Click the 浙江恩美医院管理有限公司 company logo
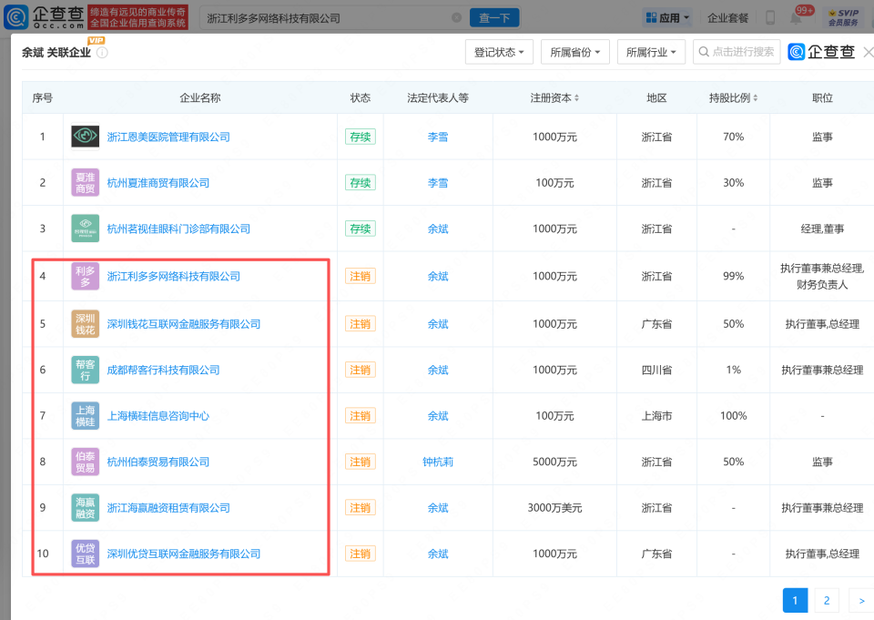Screen dimensions: 874x620 86,137
